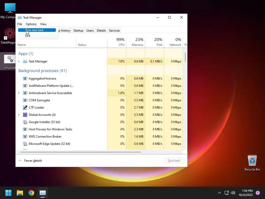Screen dimensions: 265x199
Task: Open the taskbar clock and date
Action: coord(246,193)
